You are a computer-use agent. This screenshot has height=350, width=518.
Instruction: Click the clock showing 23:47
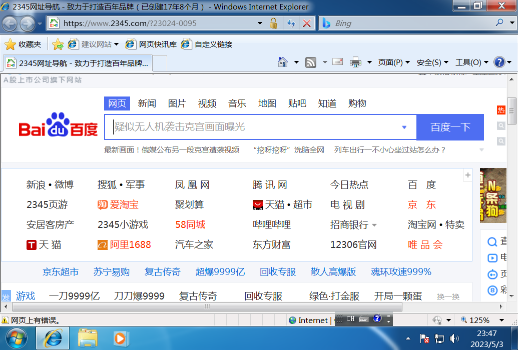click(486, 333)
